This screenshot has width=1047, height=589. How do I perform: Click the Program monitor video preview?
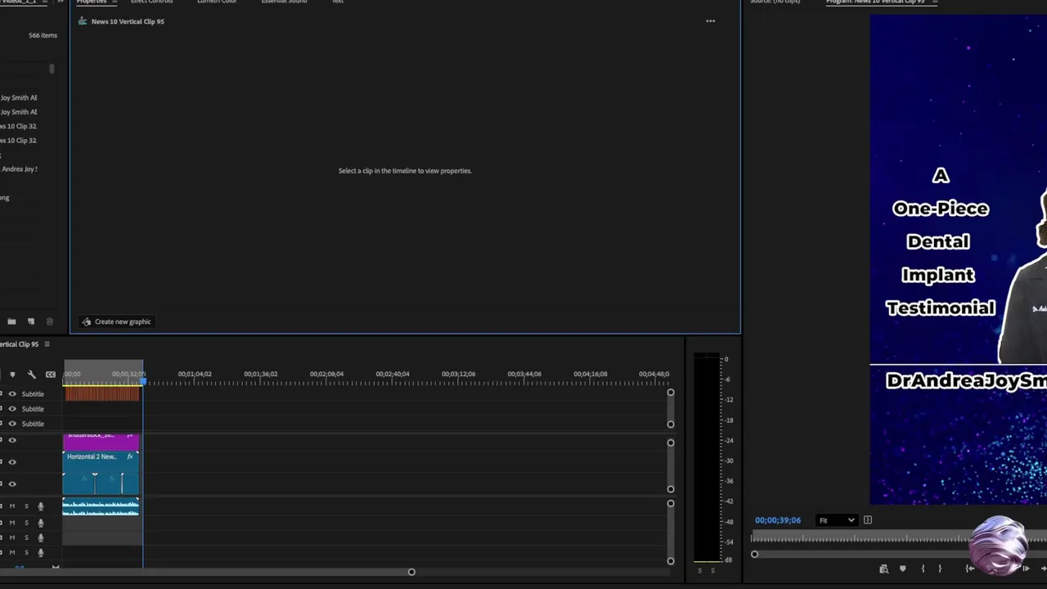[x=958, y=260]
